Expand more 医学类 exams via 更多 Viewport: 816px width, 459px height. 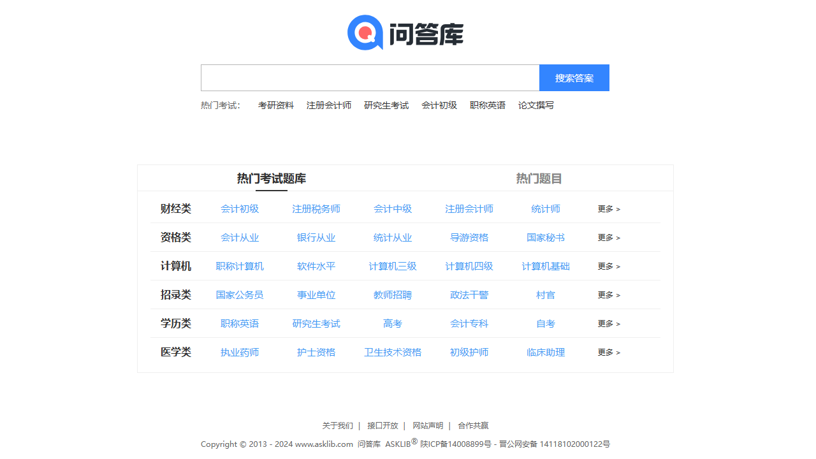pos(608,352)
